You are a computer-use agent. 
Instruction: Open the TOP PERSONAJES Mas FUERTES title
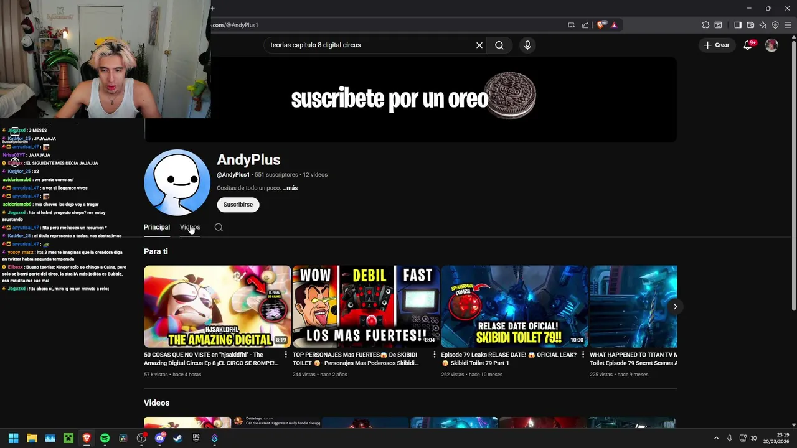[x=356, y=359]
